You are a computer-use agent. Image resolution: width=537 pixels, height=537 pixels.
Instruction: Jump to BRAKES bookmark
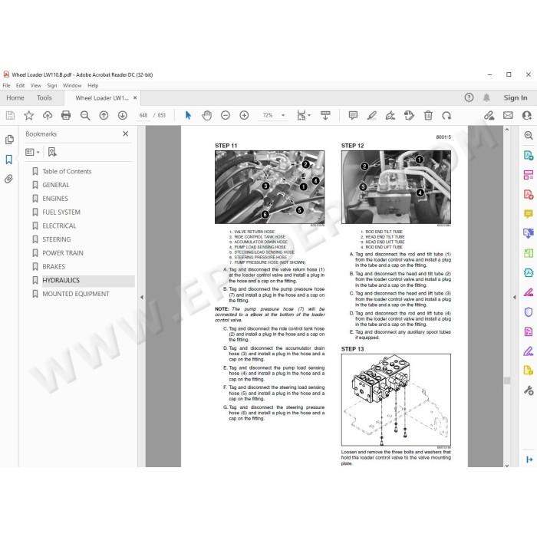54,266
